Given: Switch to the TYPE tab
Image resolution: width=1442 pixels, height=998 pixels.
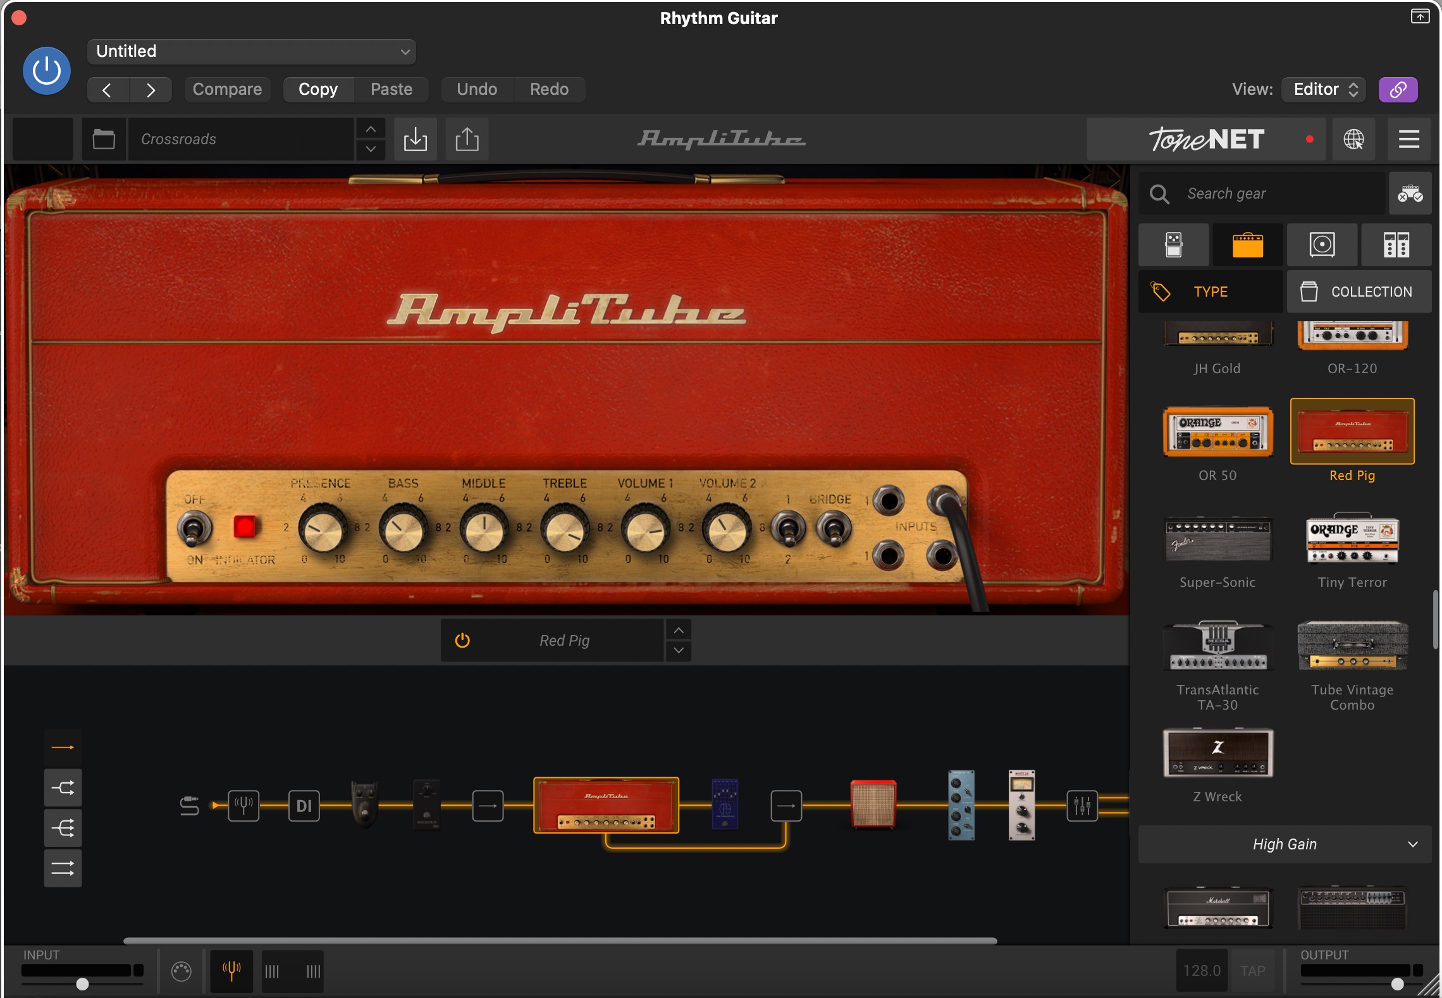Looking at the screenshot, I should 1211,292.
